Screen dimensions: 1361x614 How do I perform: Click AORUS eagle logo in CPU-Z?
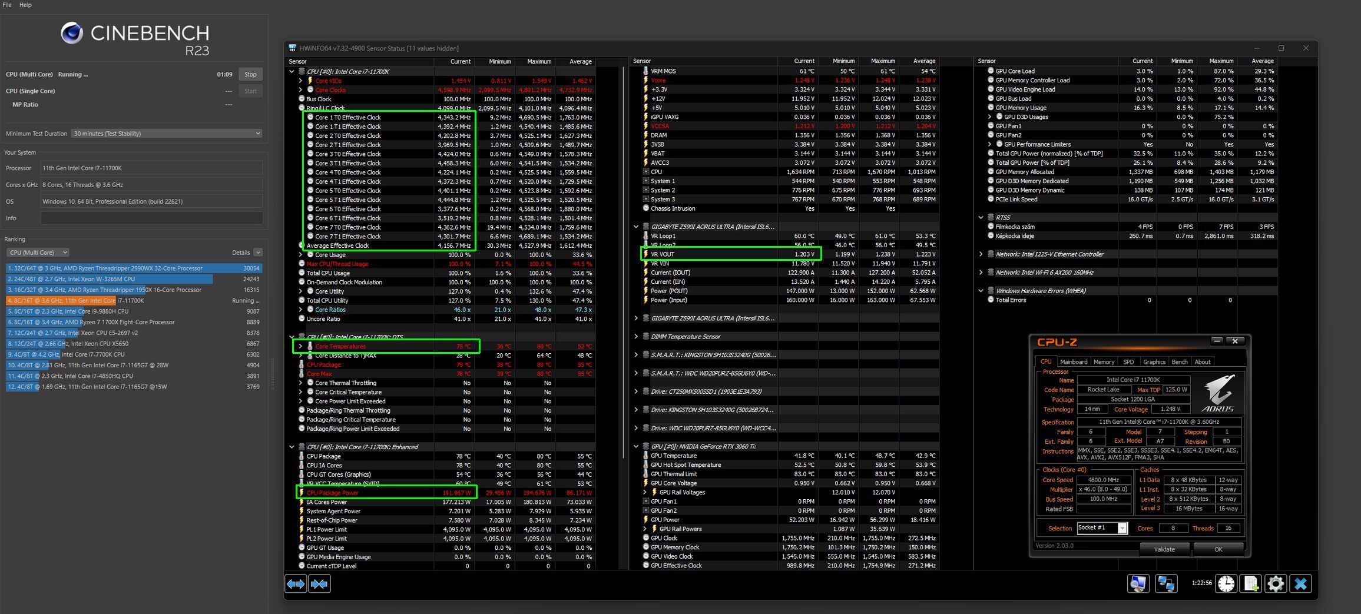click(1218, 393)
